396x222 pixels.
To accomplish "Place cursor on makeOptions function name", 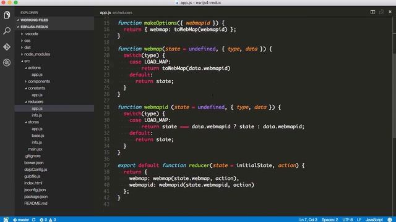I will tap(160, 23).
